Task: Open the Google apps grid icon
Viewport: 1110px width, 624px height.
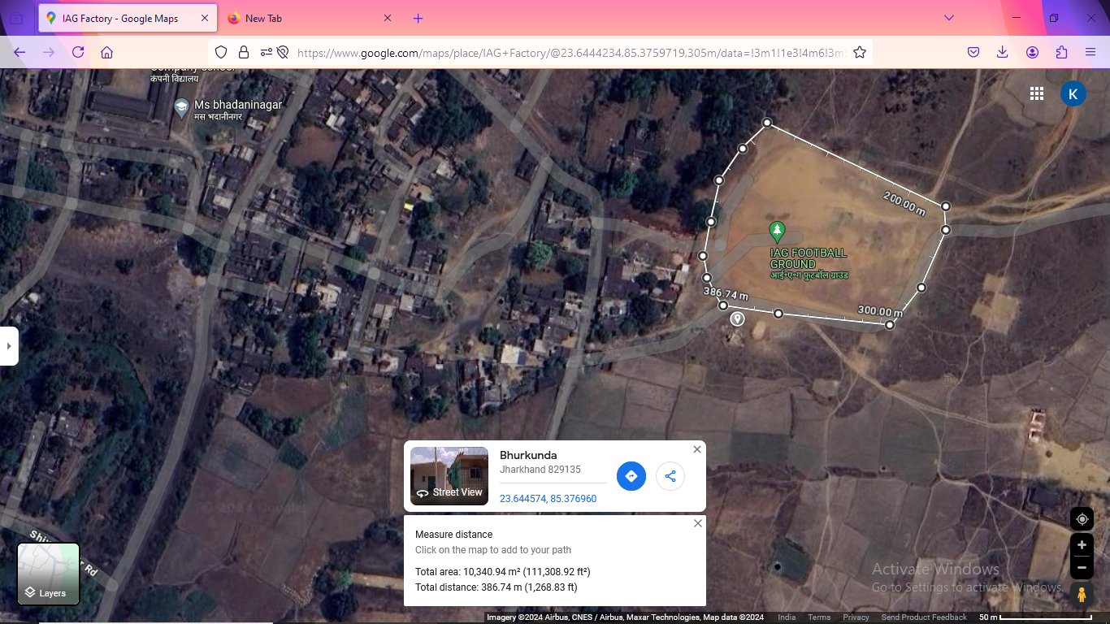Action: [x=1037, y=93]
